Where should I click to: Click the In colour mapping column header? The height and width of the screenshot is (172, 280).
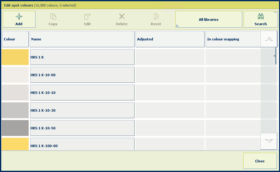click(233, 39)
